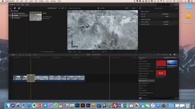Open Fade In Type S-curve dropdown

coord(166,22)
